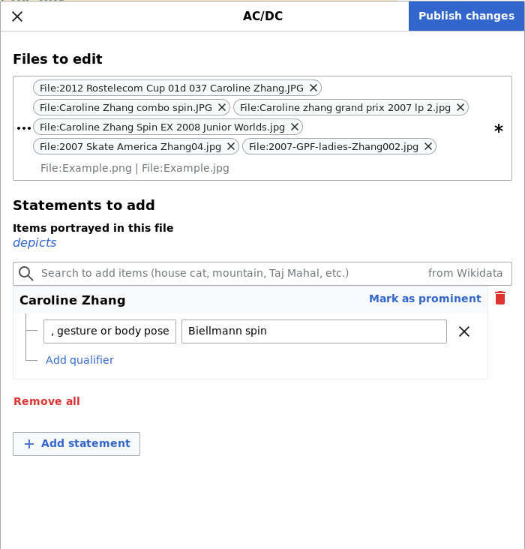Publish changes
525x549 pixels.
point(466,16)
